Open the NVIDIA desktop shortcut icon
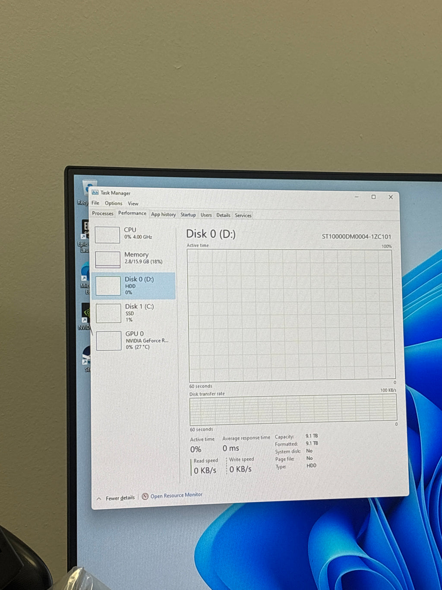 tap(85, 316)
